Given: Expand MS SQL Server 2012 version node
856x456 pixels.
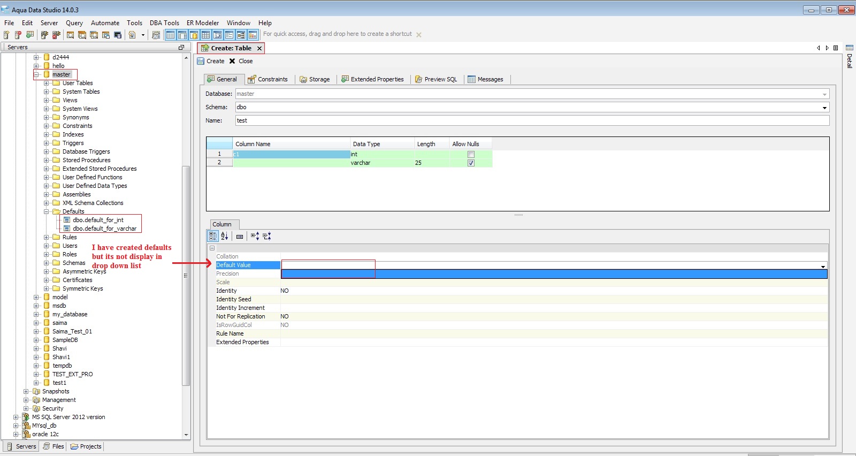Looking at the screenshot, I should (16, 417).
